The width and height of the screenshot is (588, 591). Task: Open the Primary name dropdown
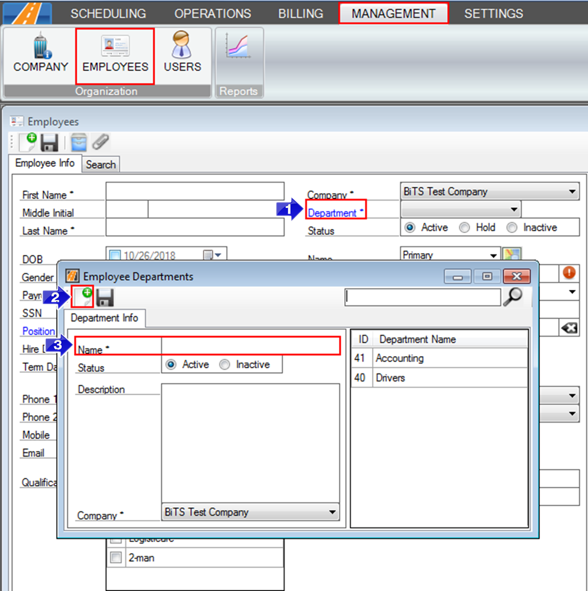494,255
